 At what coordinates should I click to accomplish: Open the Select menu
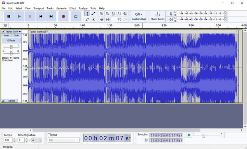19,8
